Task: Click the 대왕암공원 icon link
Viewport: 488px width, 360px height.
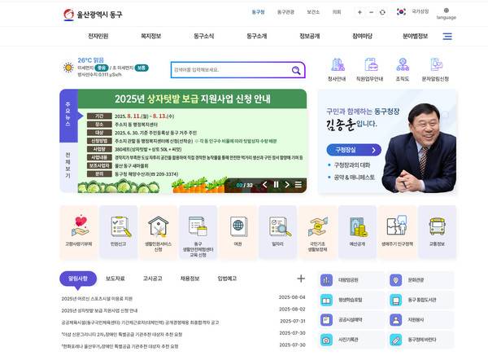Action: pyautogui.click(x=326, y=280)
